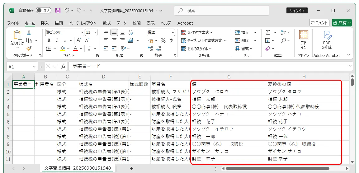Viewport: 359px width, 173px height.
Task: Click the format painter brush icon
Action: (x=29, y=49)
